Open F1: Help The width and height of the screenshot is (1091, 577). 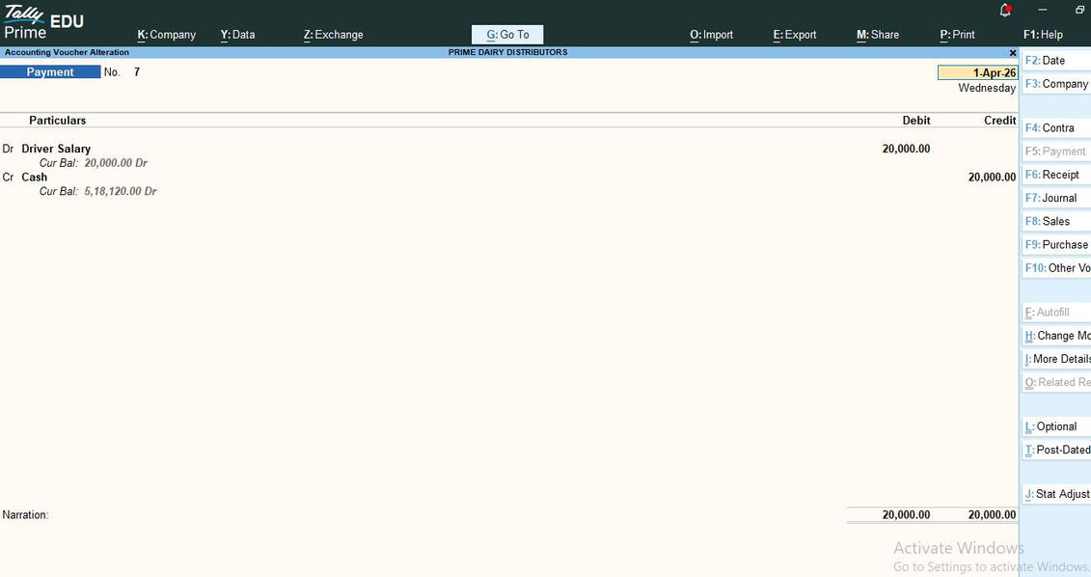point(1043,35)
